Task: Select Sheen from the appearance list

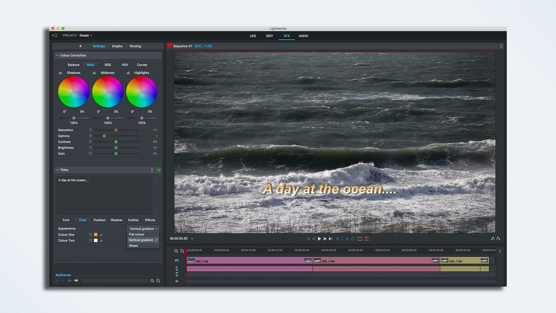Action: tap(133, 245)
